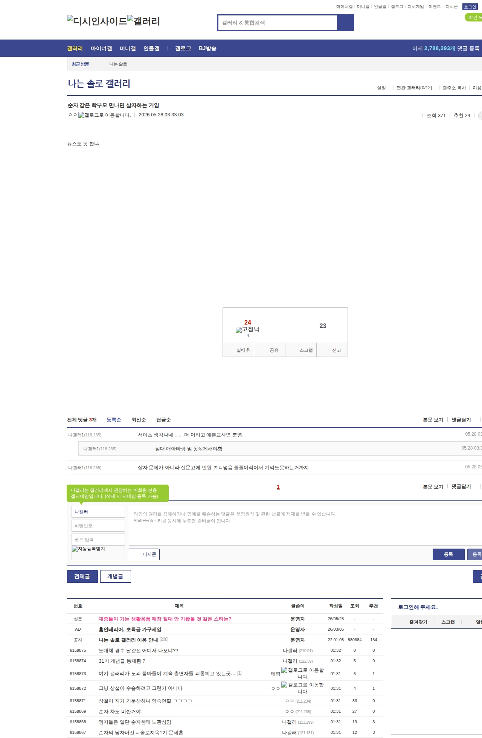The height and width of the screenshot is (738, 482).
Task: Submit the comment with the 등록 button
Action: (x=448, y=554)
